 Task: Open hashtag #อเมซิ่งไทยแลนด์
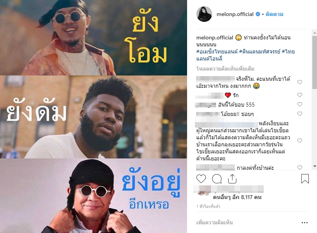[x=217, y=52]
